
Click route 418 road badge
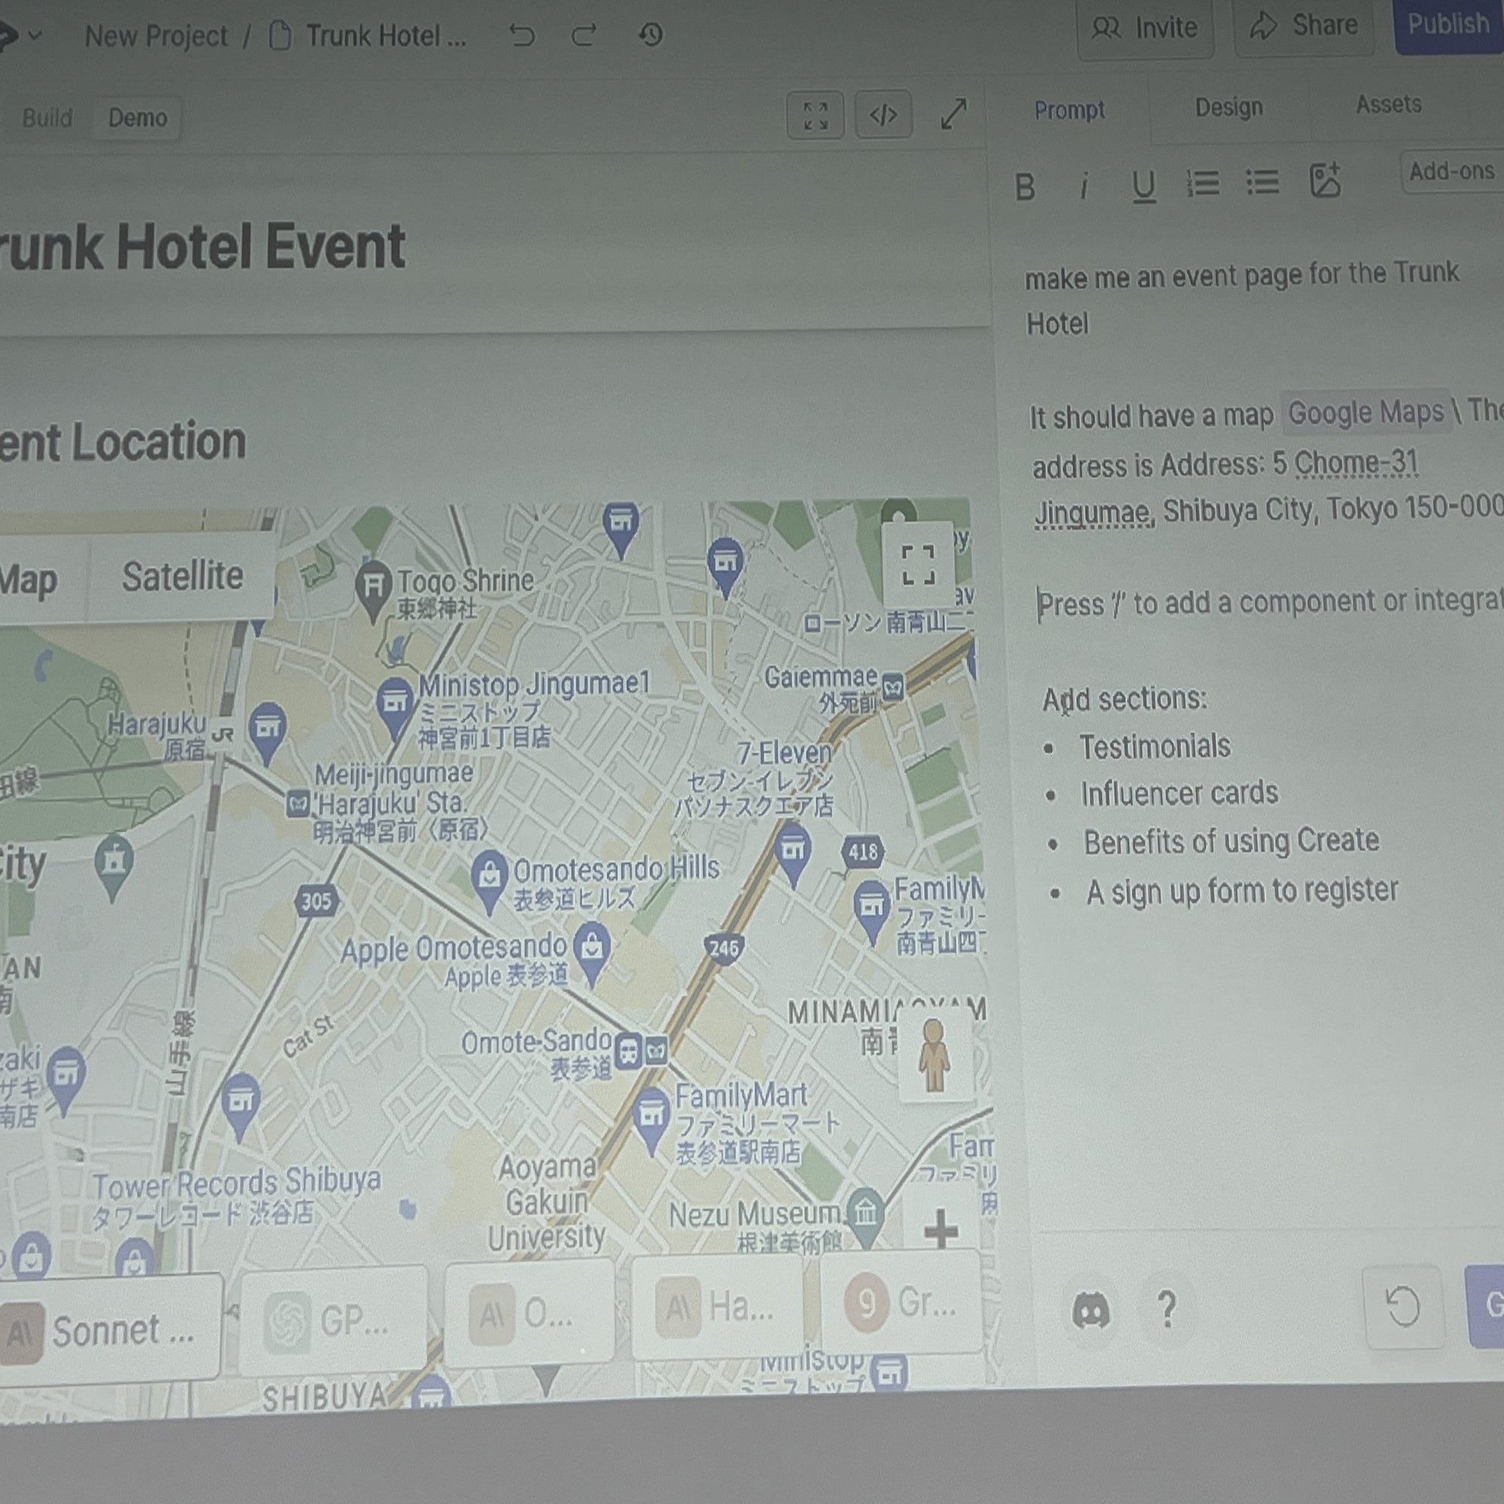[x=863, y=852]
